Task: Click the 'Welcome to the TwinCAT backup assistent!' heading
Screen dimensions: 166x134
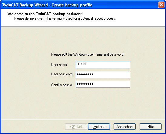Action: coord(45,14)
